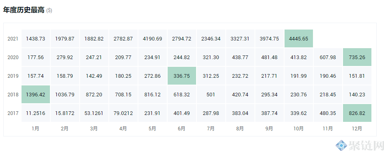
Task: Select the 4190.69 cell for May 2021
Action: tap(153, 38)
